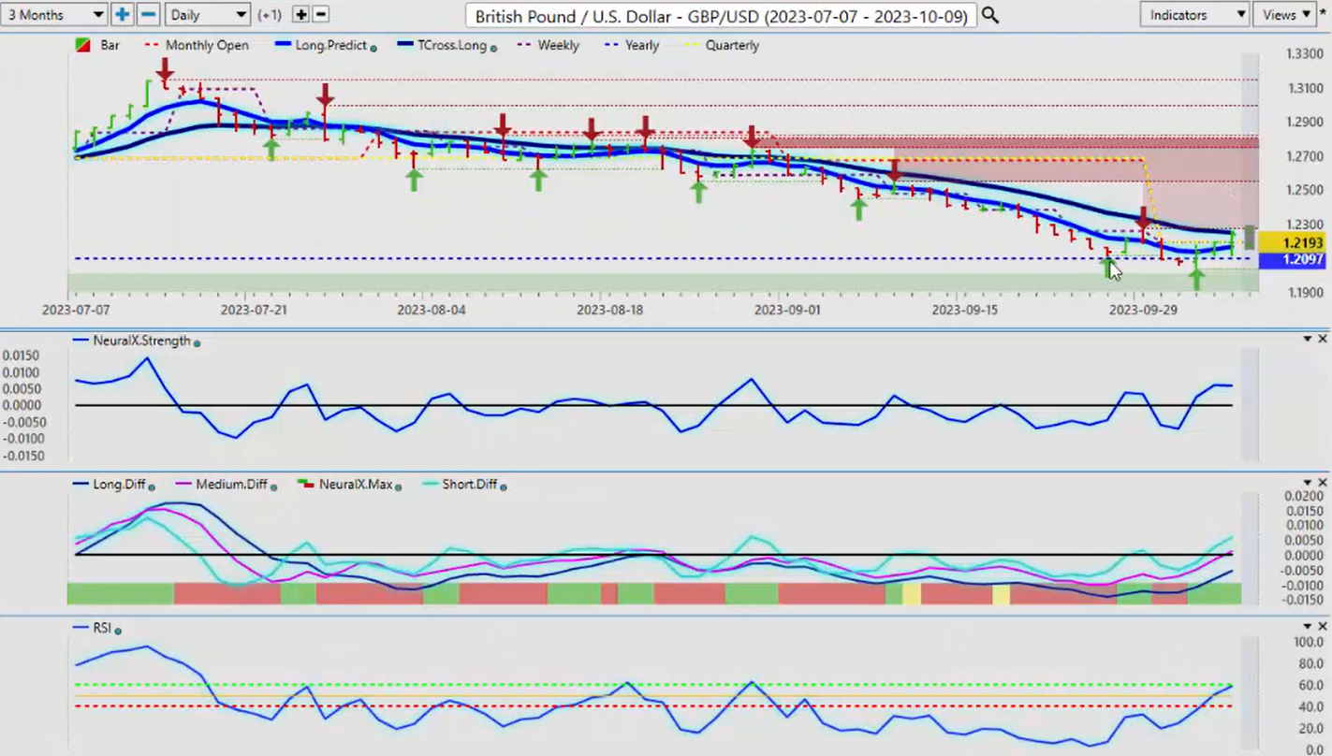The image size is (1332, 756).
Task: Open the Indicators dropdown
Action: (1194, 14)
